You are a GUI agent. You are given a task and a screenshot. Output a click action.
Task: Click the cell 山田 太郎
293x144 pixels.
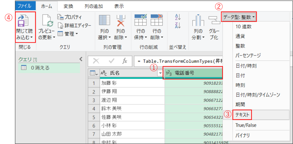pos(132,134)
